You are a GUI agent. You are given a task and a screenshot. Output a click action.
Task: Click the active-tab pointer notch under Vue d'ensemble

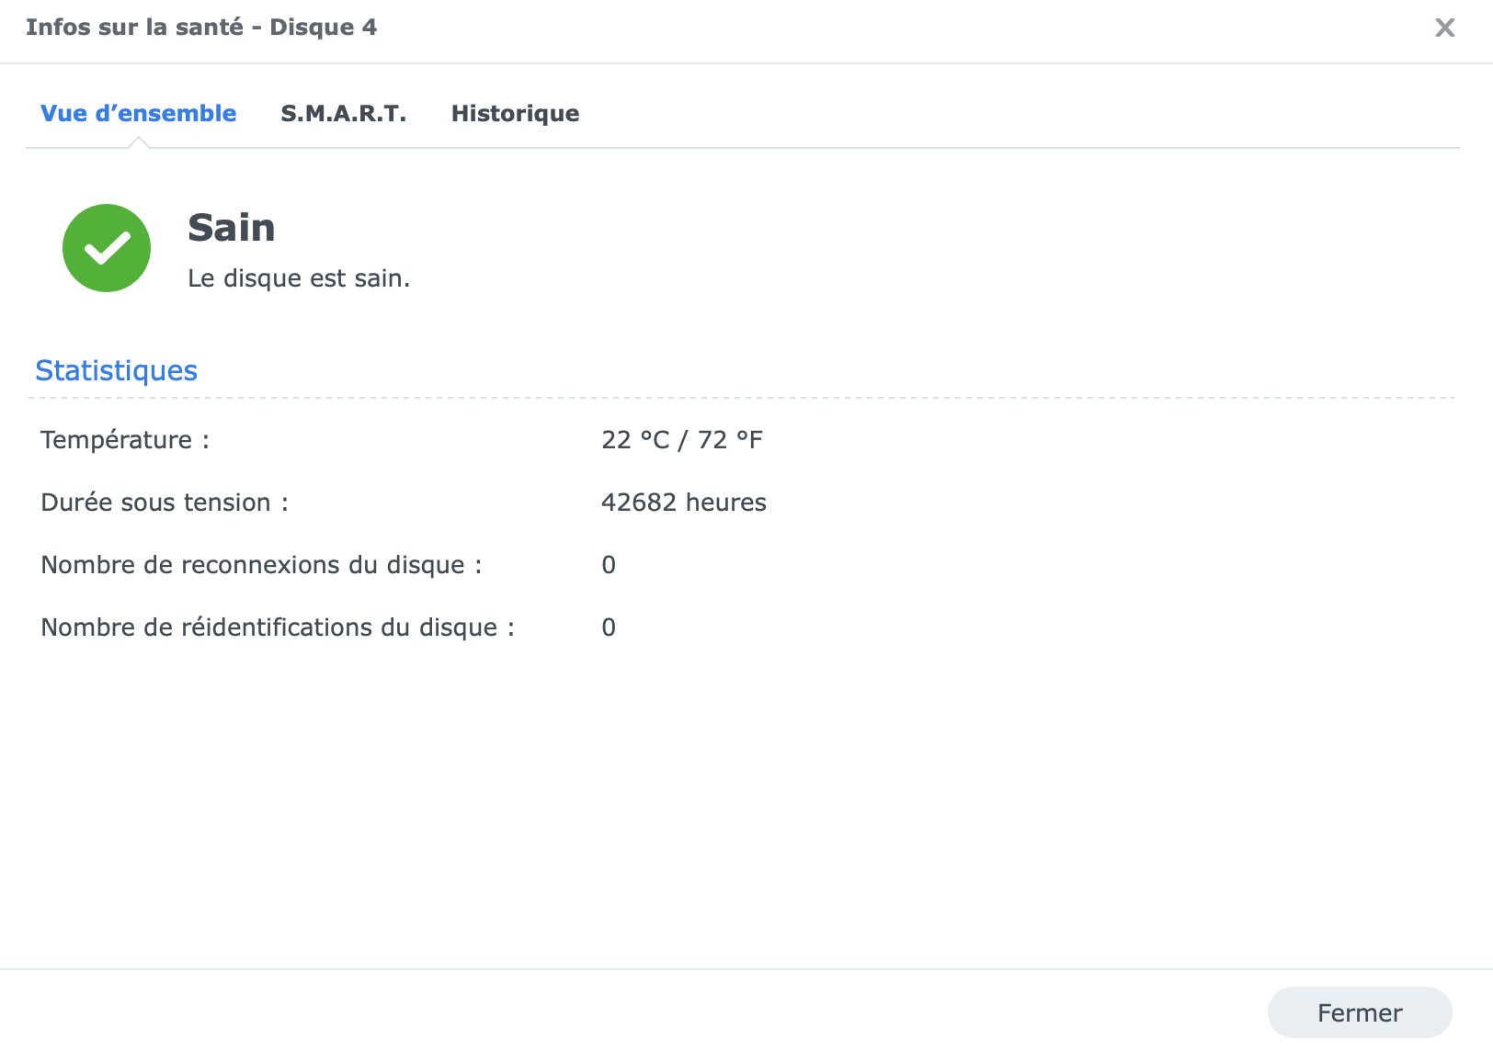pos(138,142)
